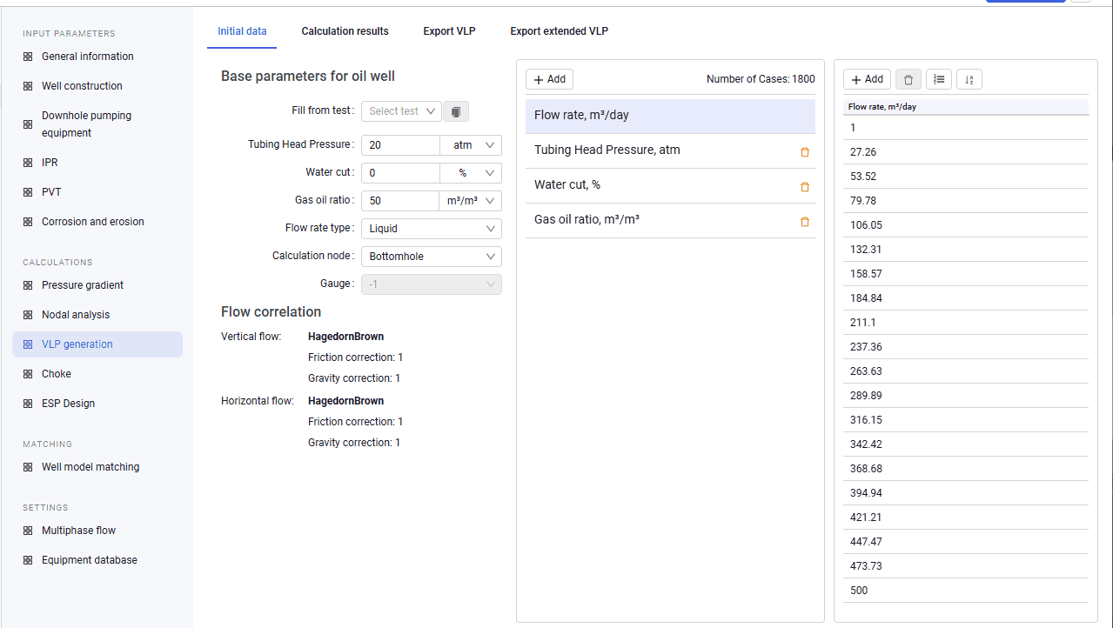The height and width of the screenshot is (628, 1113).
Task: Open Calculation node Bottomhole dropdown
Action: pyautogui.click(x=431, y=257)
